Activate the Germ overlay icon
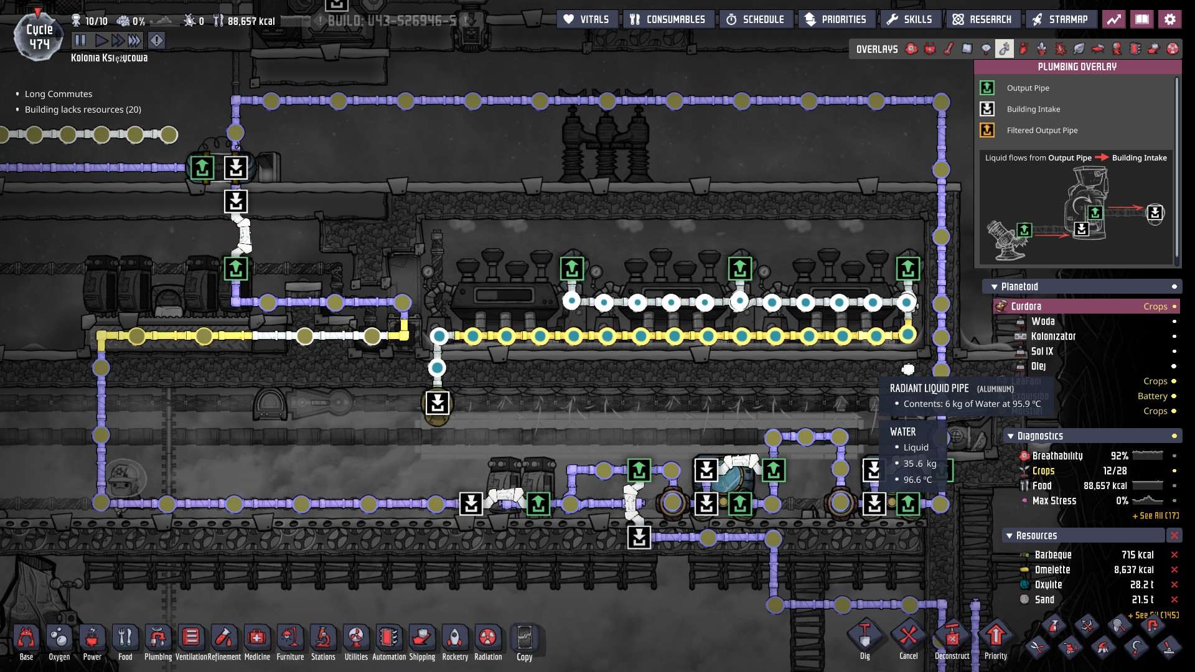This screenshot has height=672, width=1195. pos(1061,49)
